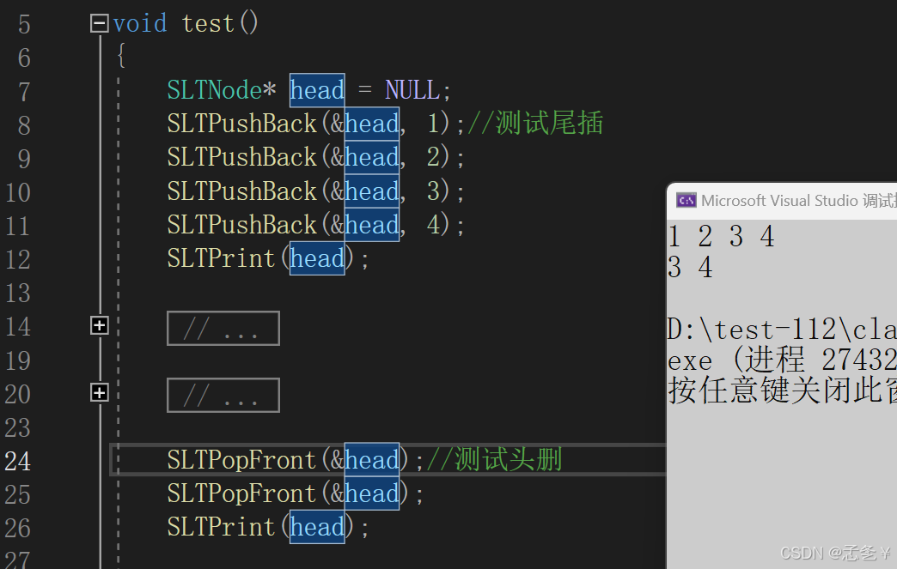The height and width of the screenshot is (569, 897).
Task: Click line number 24 in the gutter
Action: [x=17, y=461]
